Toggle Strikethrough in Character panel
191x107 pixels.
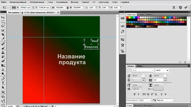(x=166, y=94)
